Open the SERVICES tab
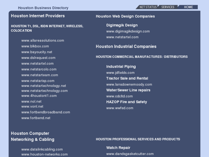Screen dimensions: 209x157 pyautogui.click(x=168, y=7)
